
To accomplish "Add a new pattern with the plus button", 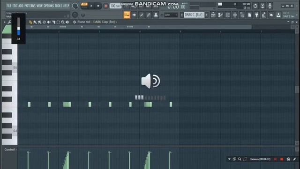I will click(206, 15).
